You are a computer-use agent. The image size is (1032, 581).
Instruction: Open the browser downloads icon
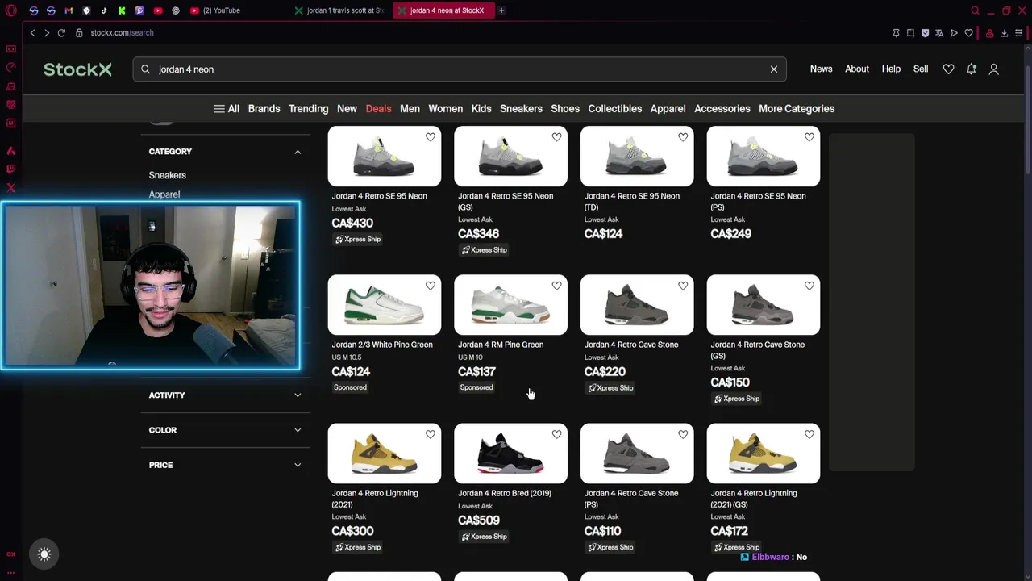click(x=1004, y=33)
